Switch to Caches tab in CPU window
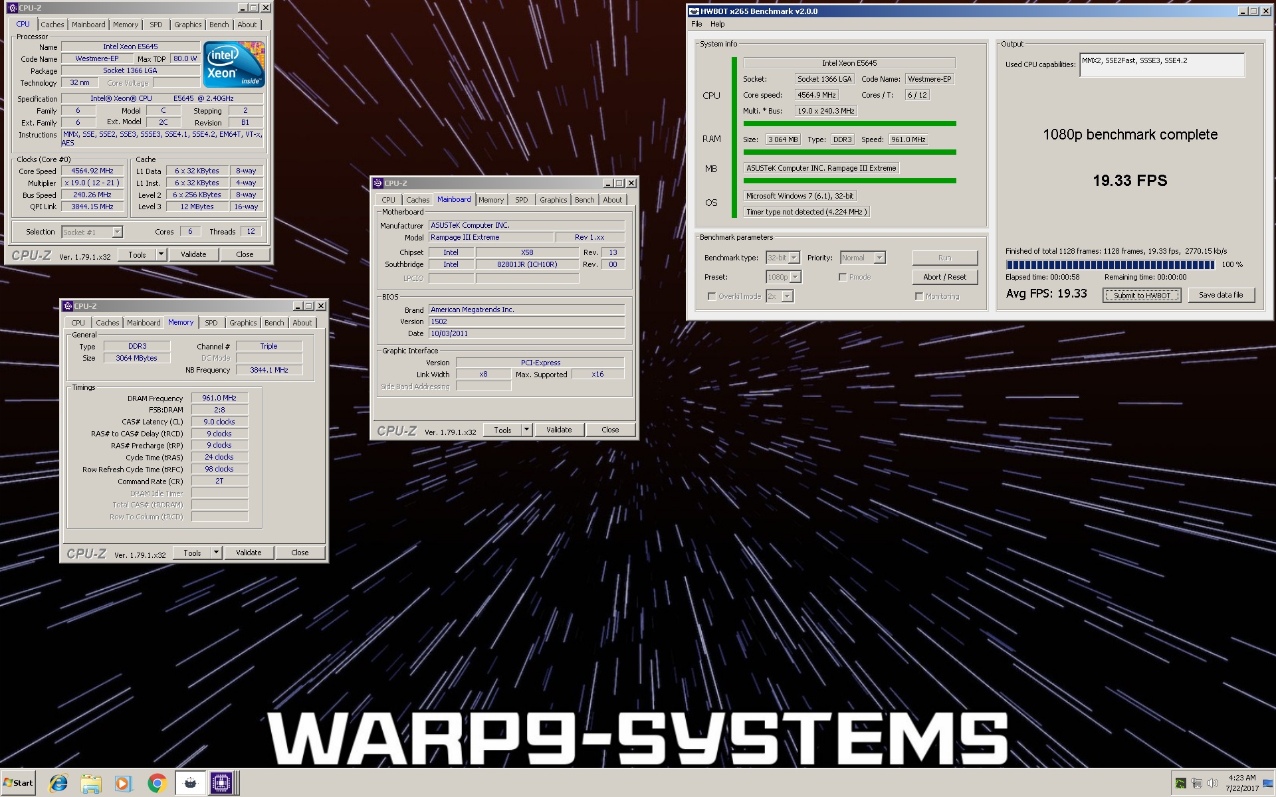1276x797 pixels. 53,25
